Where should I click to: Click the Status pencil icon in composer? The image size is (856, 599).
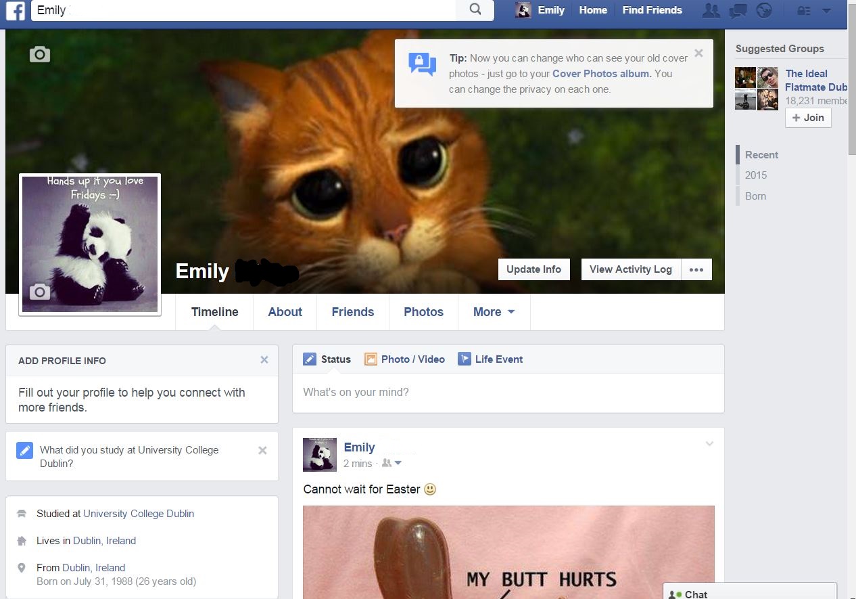coord(310,359)
